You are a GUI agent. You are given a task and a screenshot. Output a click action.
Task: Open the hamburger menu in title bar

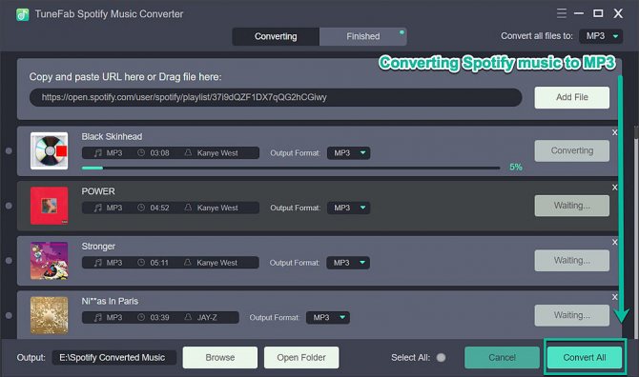[x=561, y=13]
